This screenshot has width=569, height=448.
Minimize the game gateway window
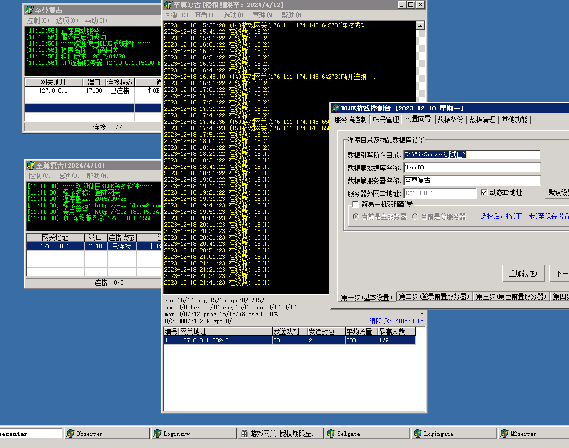(401, 5)
